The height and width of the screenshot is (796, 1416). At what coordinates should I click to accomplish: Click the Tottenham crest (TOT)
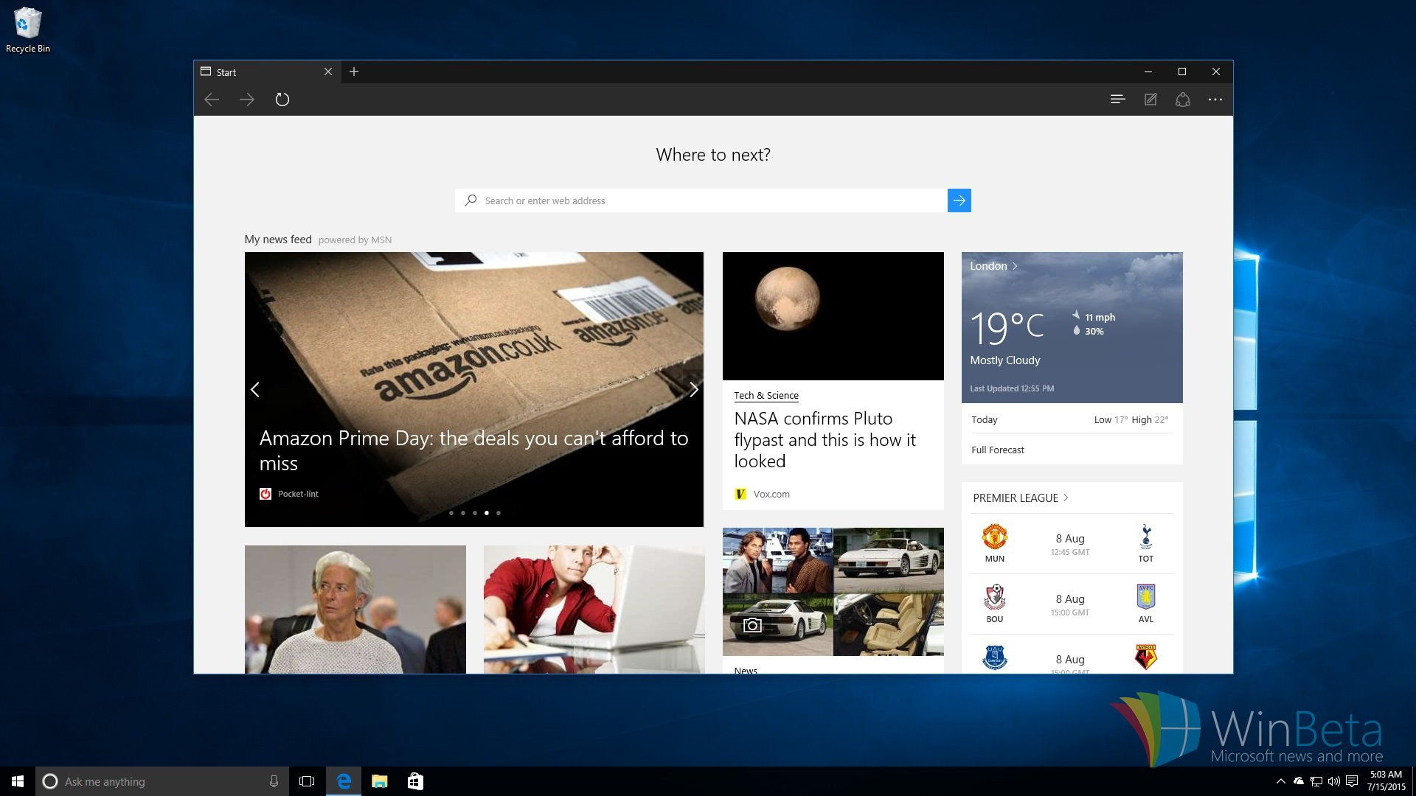1145,537
